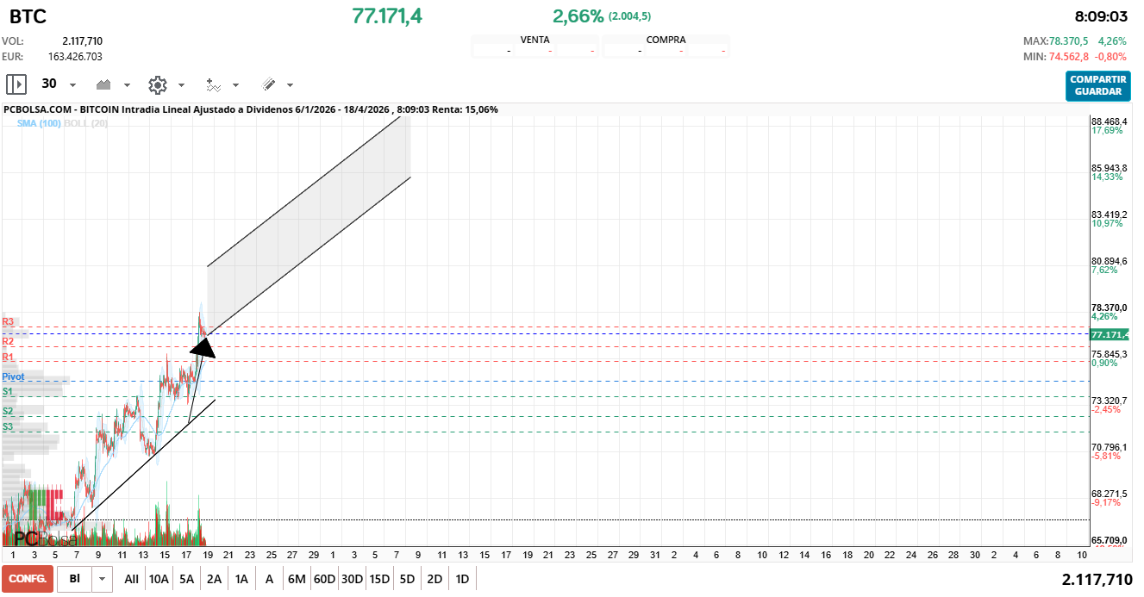Toggle the Pivot level line label

12,376
